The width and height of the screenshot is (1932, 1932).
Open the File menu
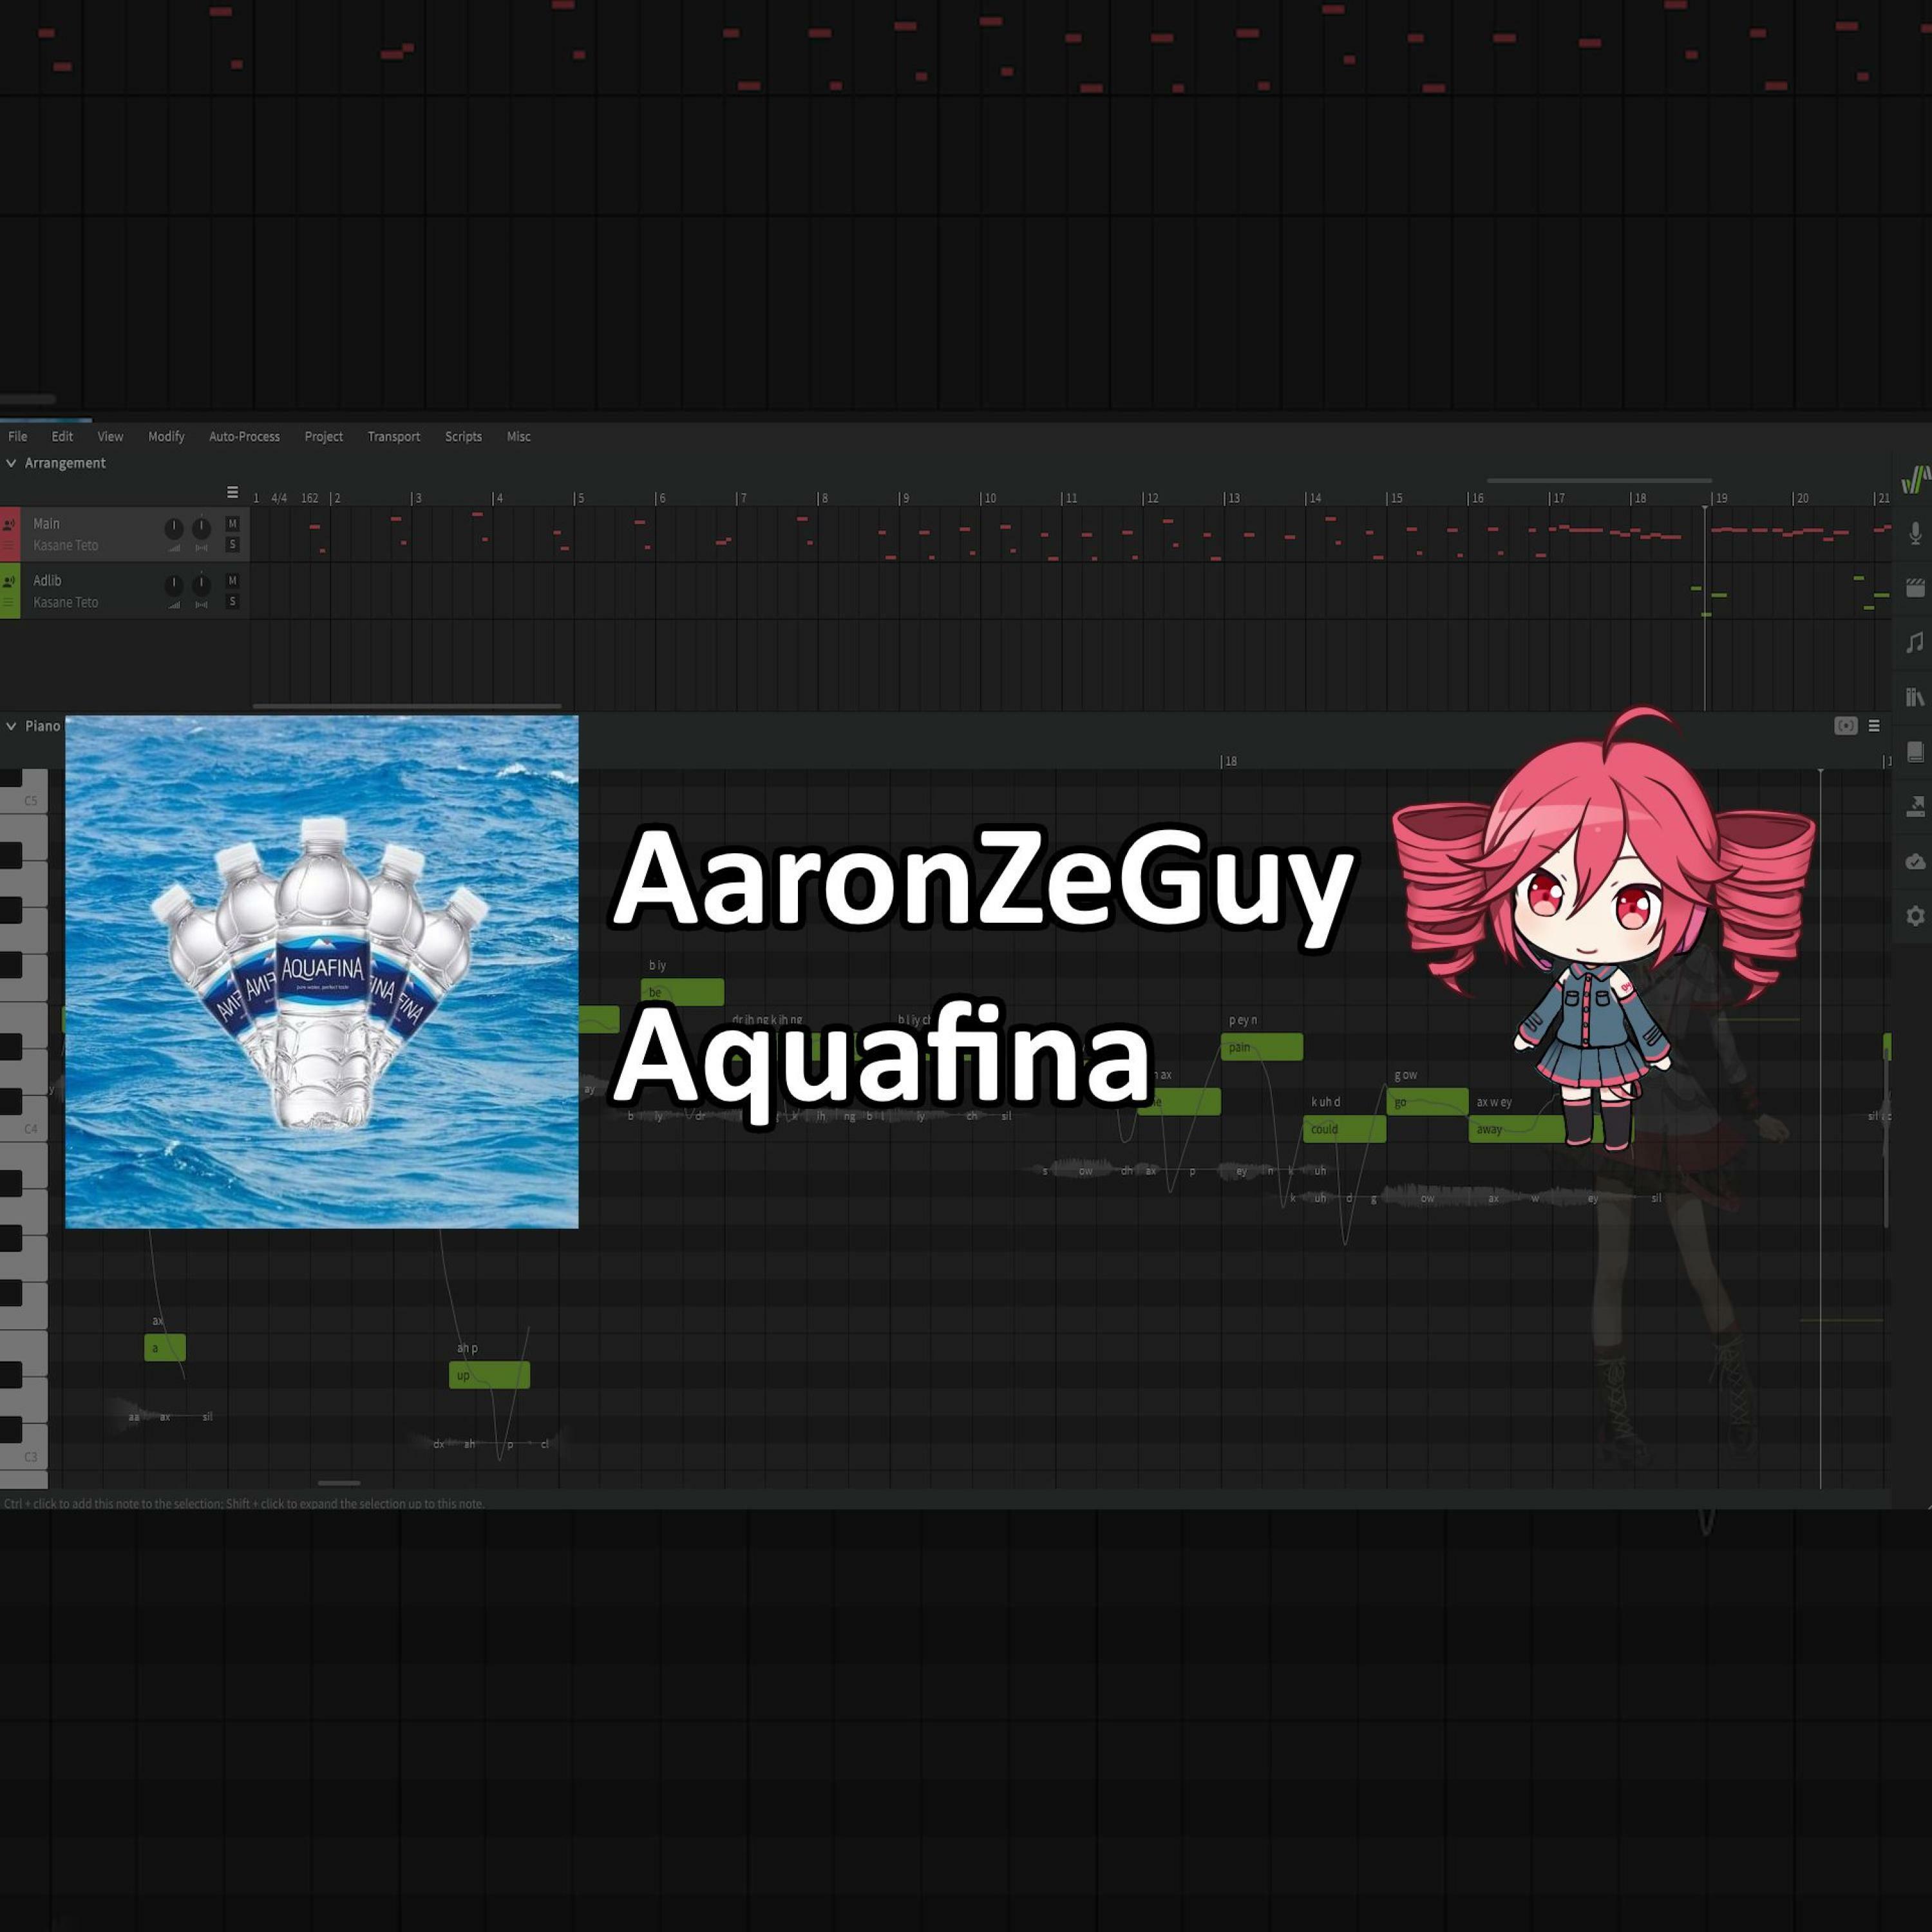pos(18,436)
